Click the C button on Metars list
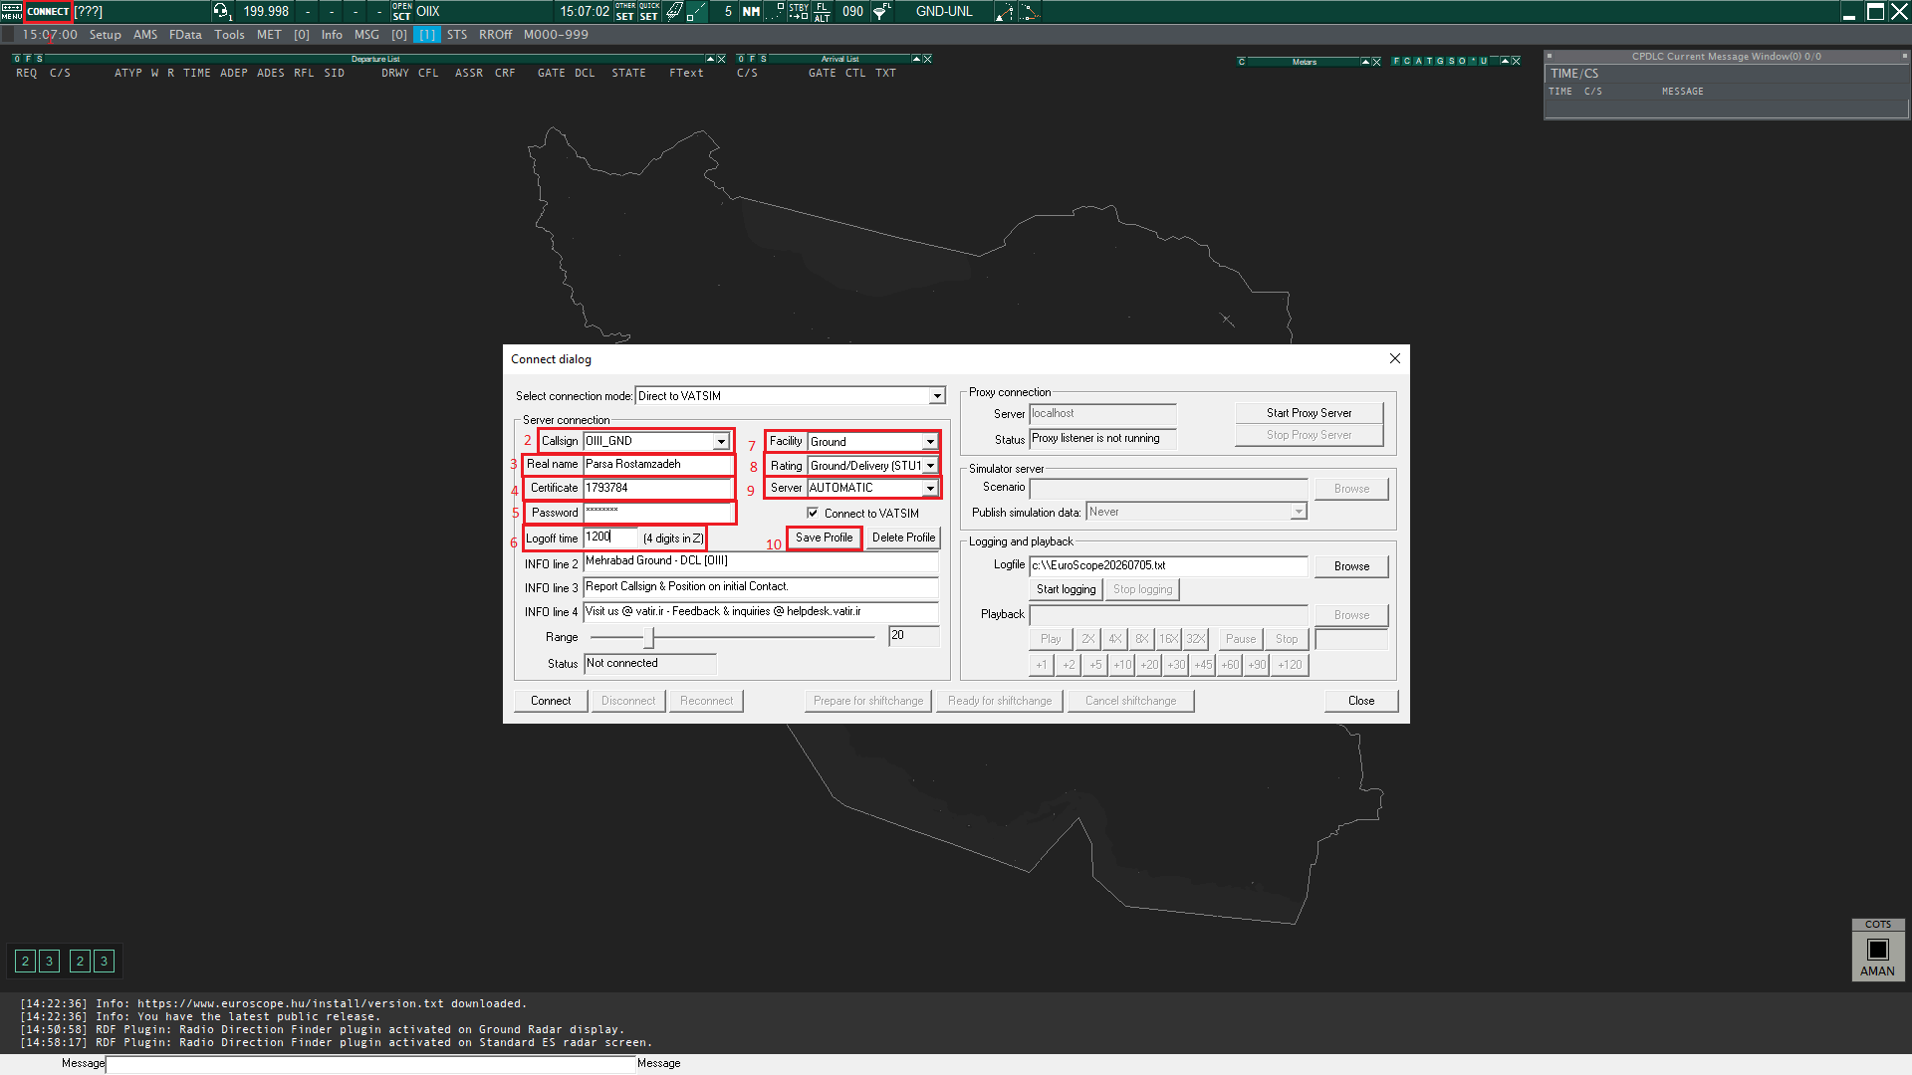 point(1241,61)
